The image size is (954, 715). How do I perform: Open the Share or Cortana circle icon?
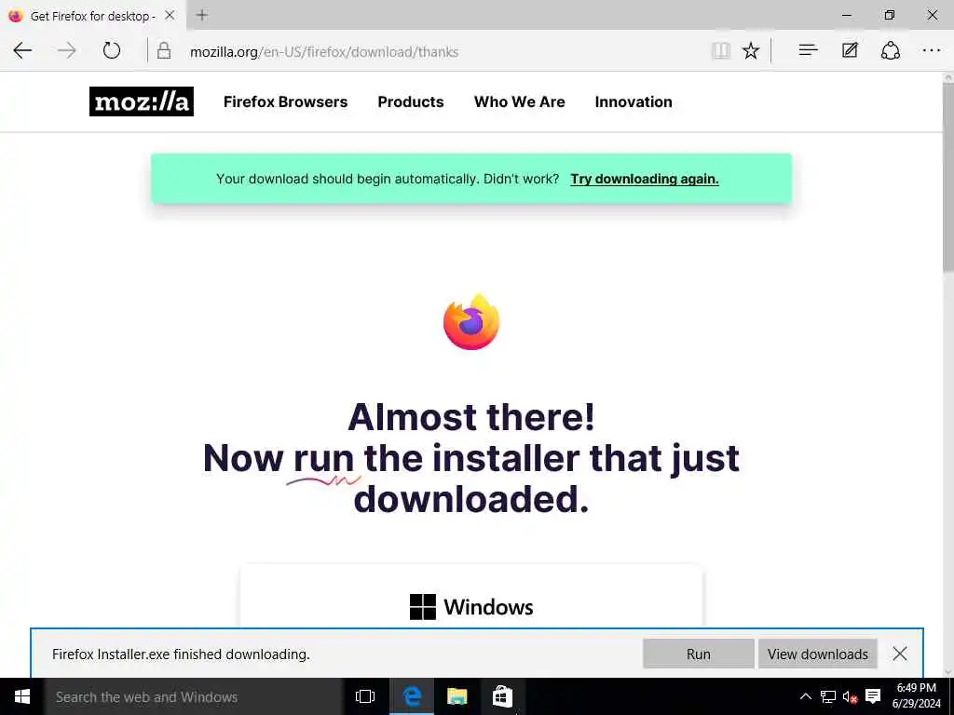pyautogui.click(x=890, y=50)
